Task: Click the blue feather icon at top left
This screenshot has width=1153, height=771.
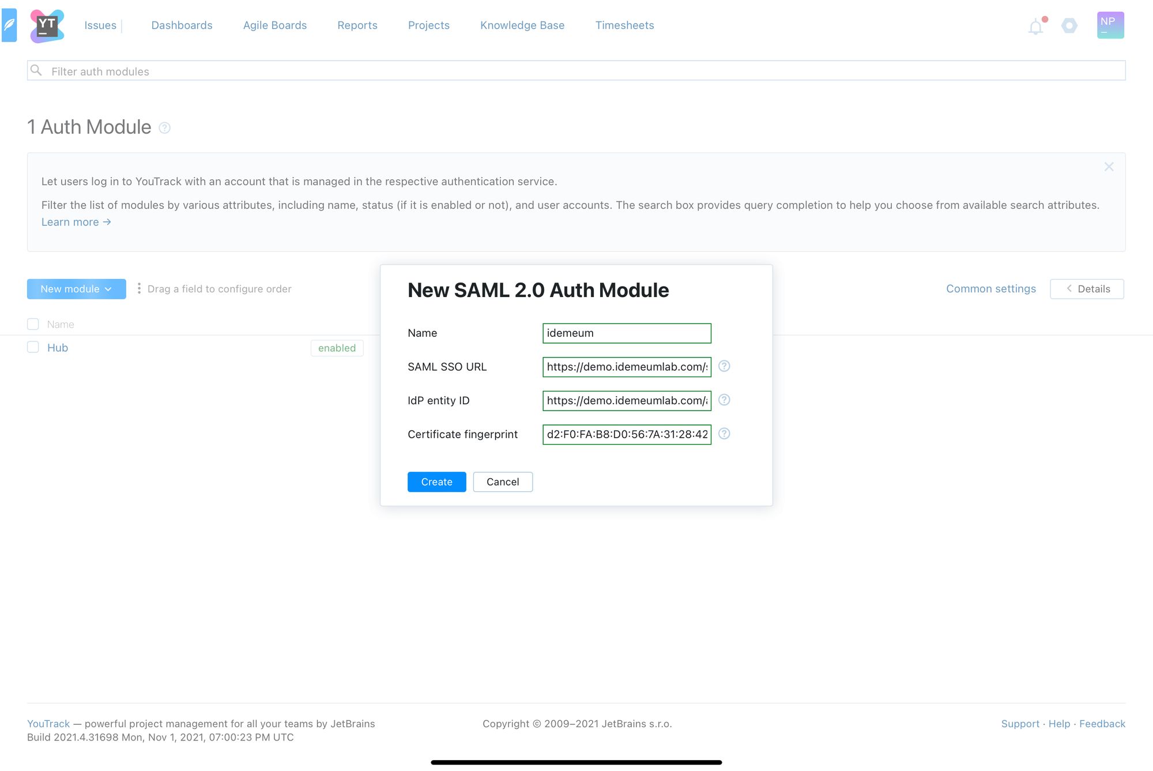Action: pyautogui.click(x=9, y=25)
